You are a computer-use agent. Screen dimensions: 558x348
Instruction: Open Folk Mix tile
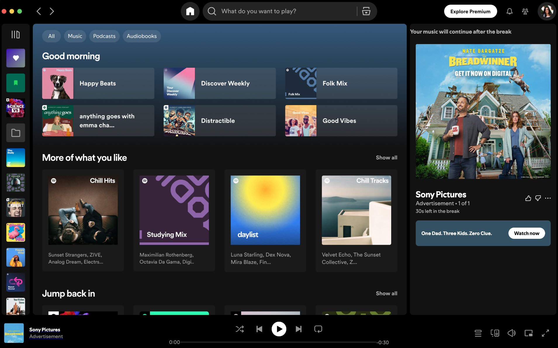coord(341,83)
